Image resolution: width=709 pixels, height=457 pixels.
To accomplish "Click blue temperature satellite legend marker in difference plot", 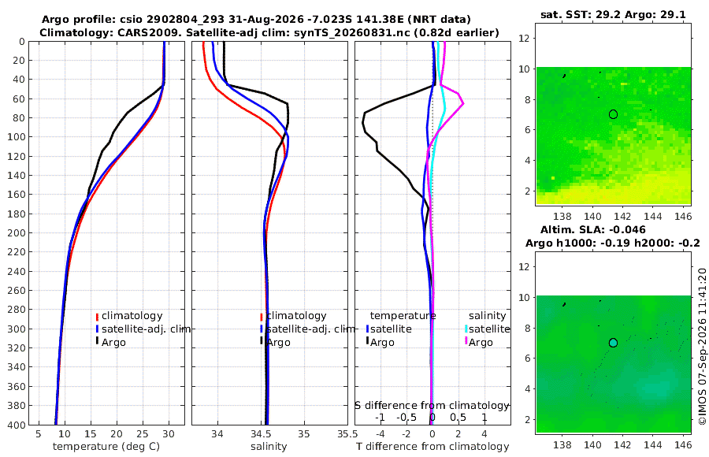I will [x=367, y=329].
